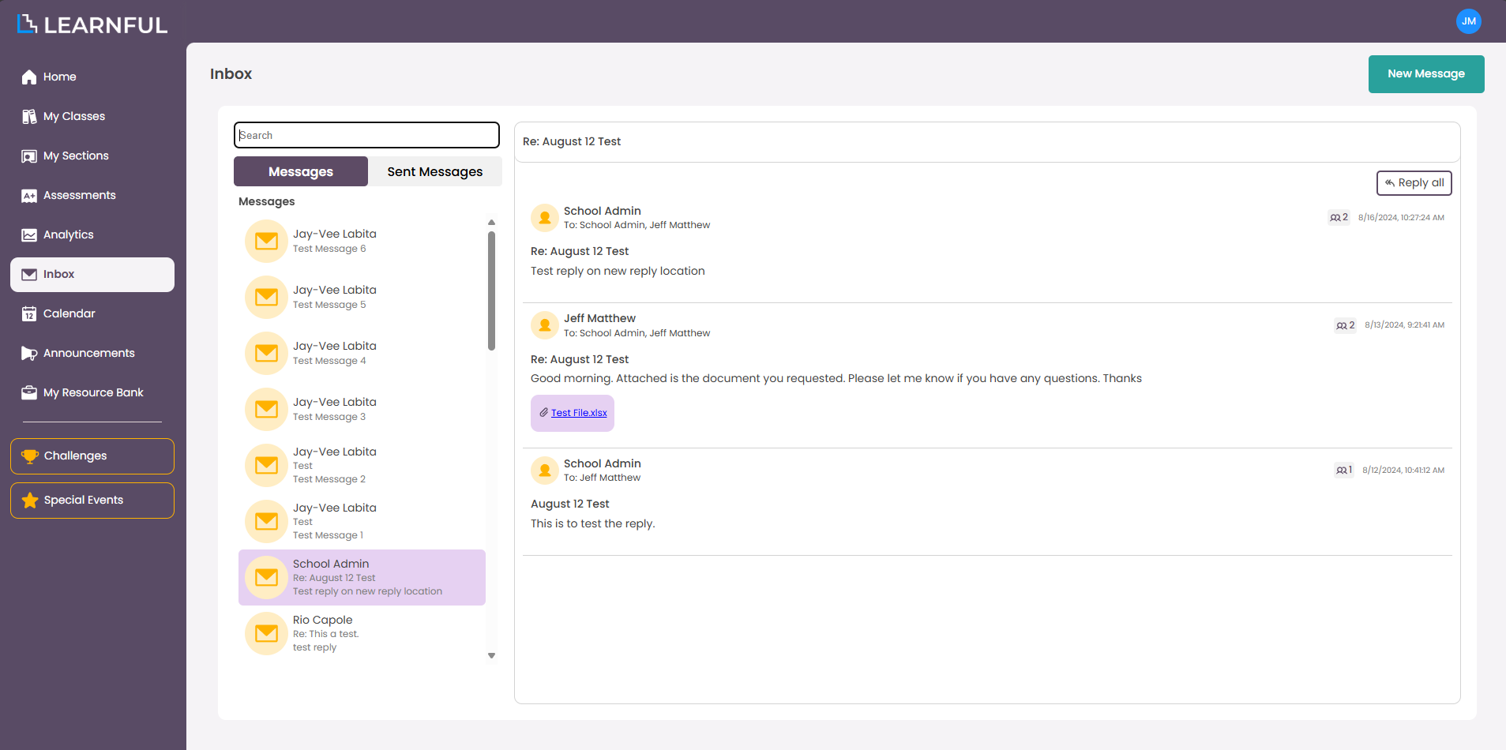The width and height of the screenshot is (1506, 750).
Task: Click the 'Re: August 12 Test' thread title
Action: point(572,141)
